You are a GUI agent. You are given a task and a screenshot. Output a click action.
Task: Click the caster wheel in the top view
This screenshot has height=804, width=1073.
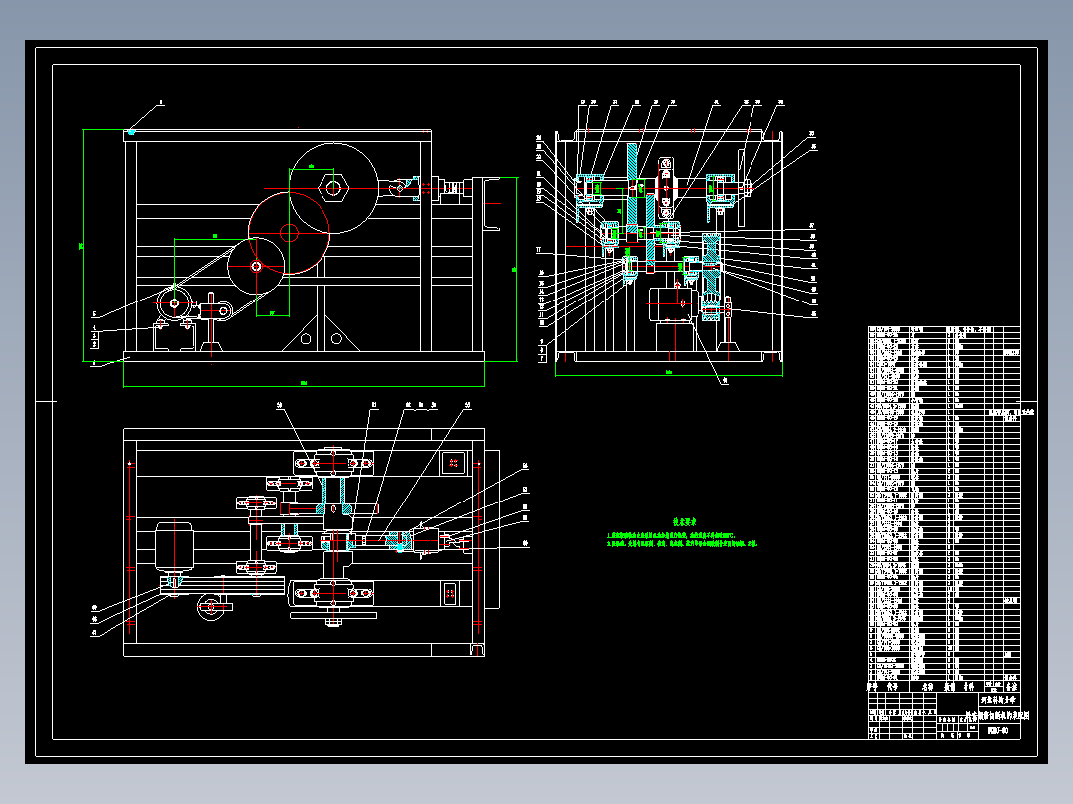pos(212,607)
